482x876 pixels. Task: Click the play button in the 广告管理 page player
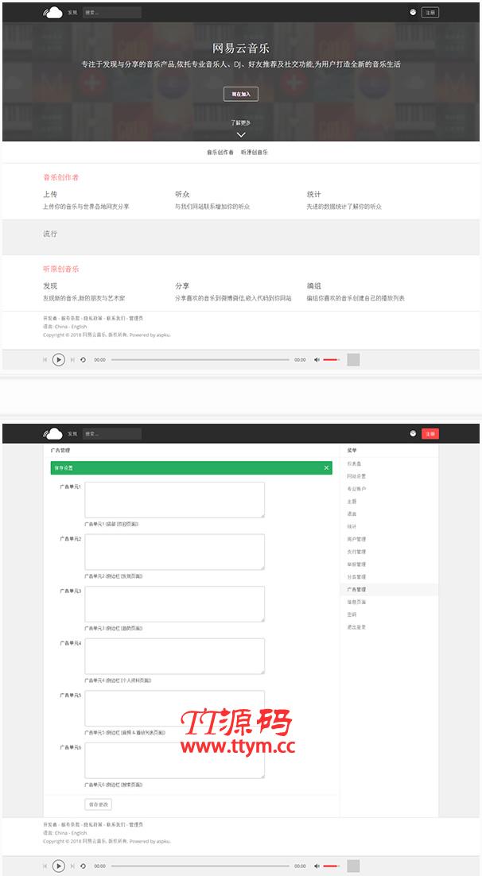pos(59,866)
